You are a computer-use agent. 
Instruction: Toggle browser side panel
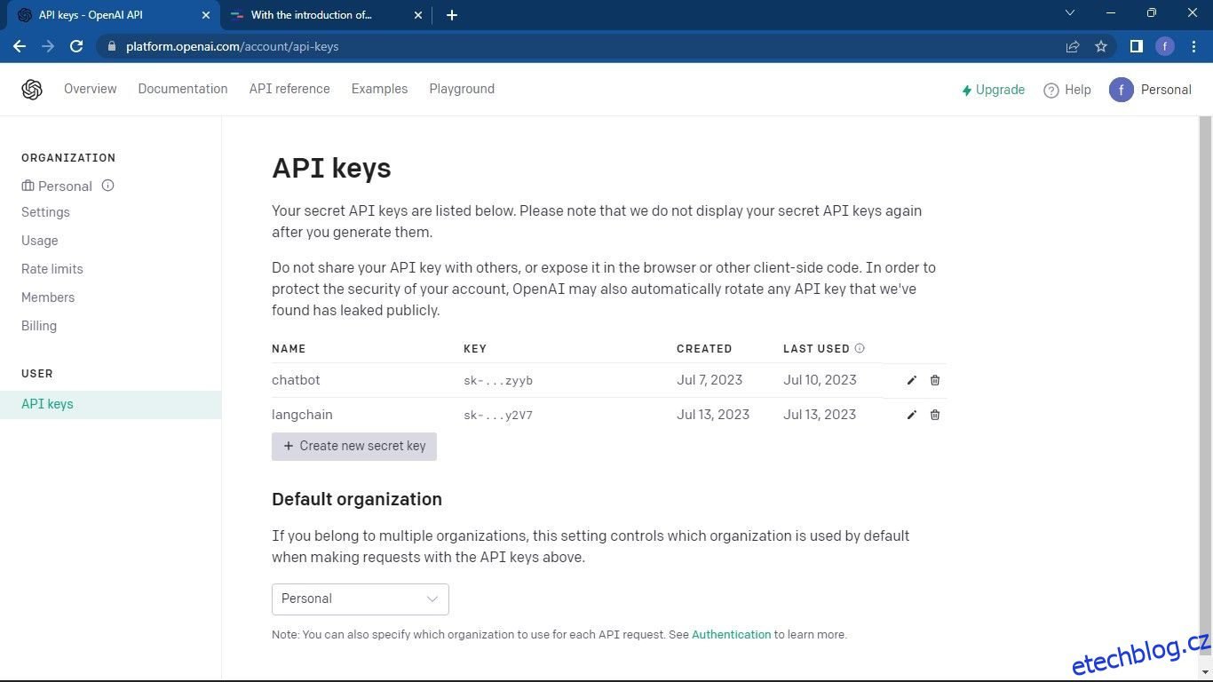click(x=1136, y=46)
